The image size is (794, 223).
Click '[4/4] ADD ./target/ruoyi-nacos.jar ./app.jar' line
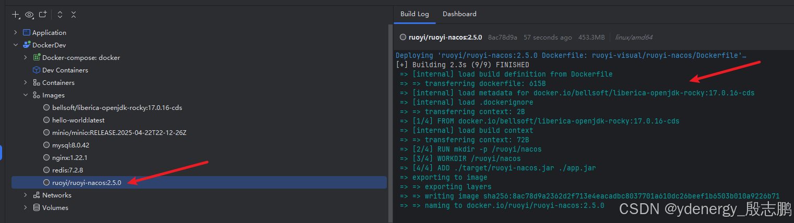point(498,168)
